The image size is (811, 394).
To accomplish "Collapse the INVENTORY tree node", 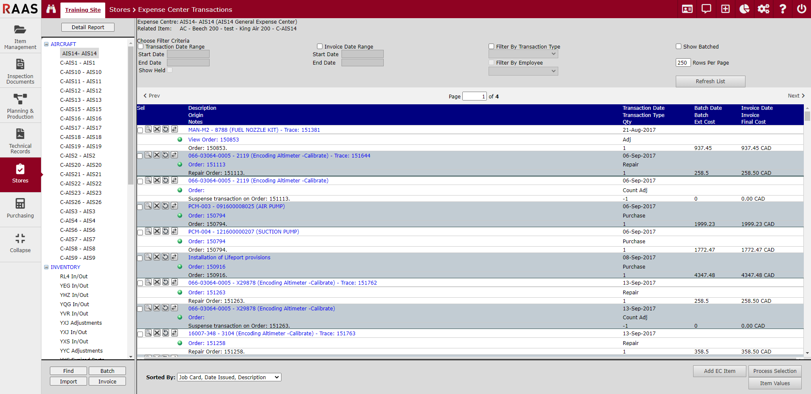I will click(x=46, y=267).
